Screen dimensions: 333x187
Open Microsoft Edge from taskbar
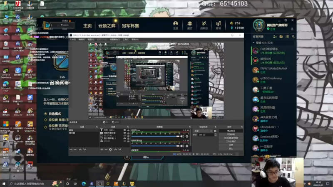pos(84,184)
